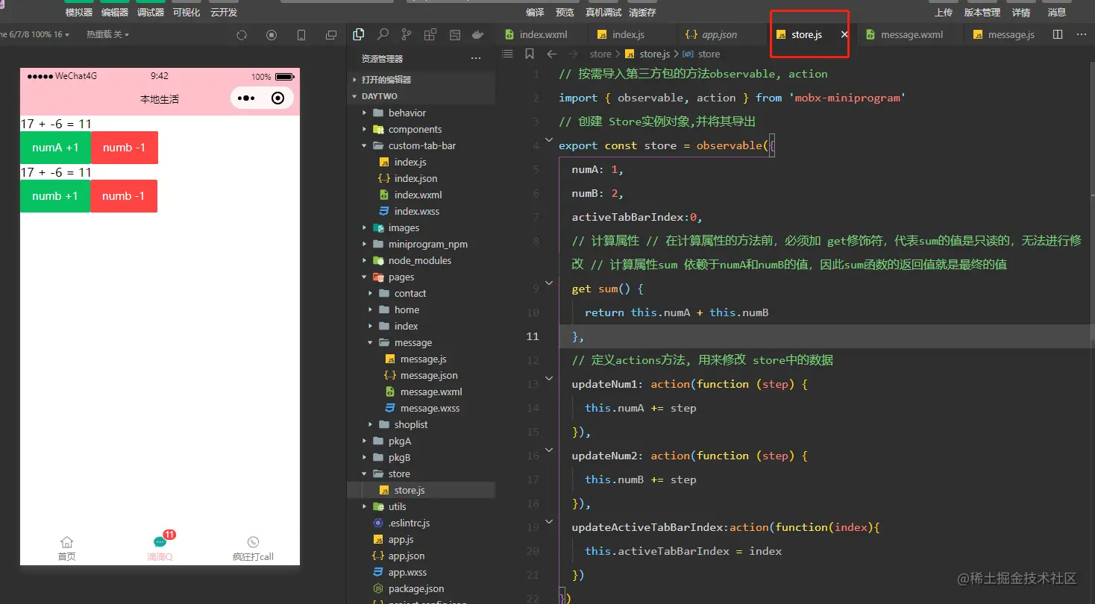This screenshot has width=1095, height=604.
Task: Tap the green numb +1 button
Action: tap(55, 196)
